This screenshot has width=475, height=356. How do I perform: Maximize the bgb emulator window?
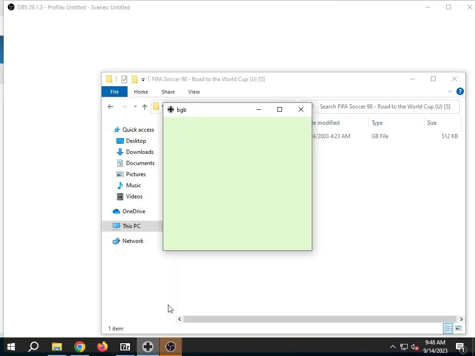280,109
